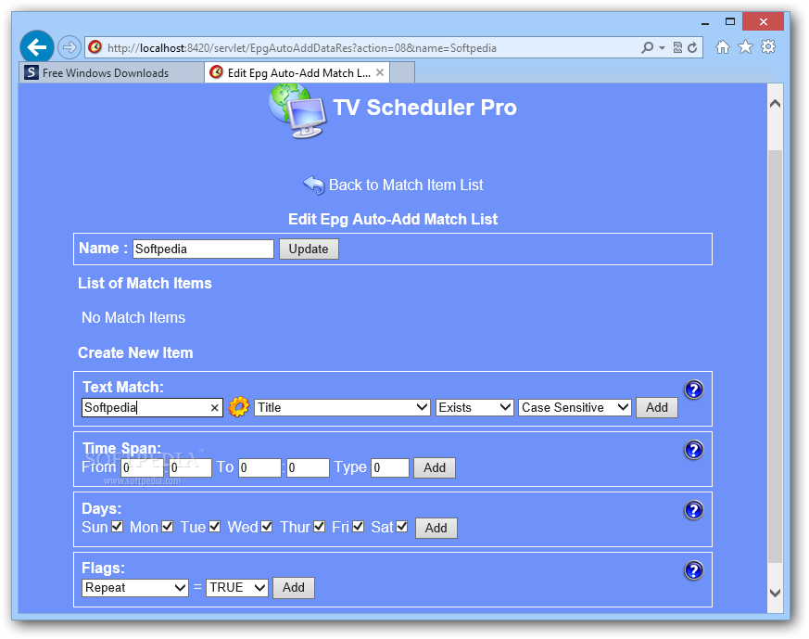Click Add button in Days section
Screen dimensions: 809x639
(x=436, y=528)
